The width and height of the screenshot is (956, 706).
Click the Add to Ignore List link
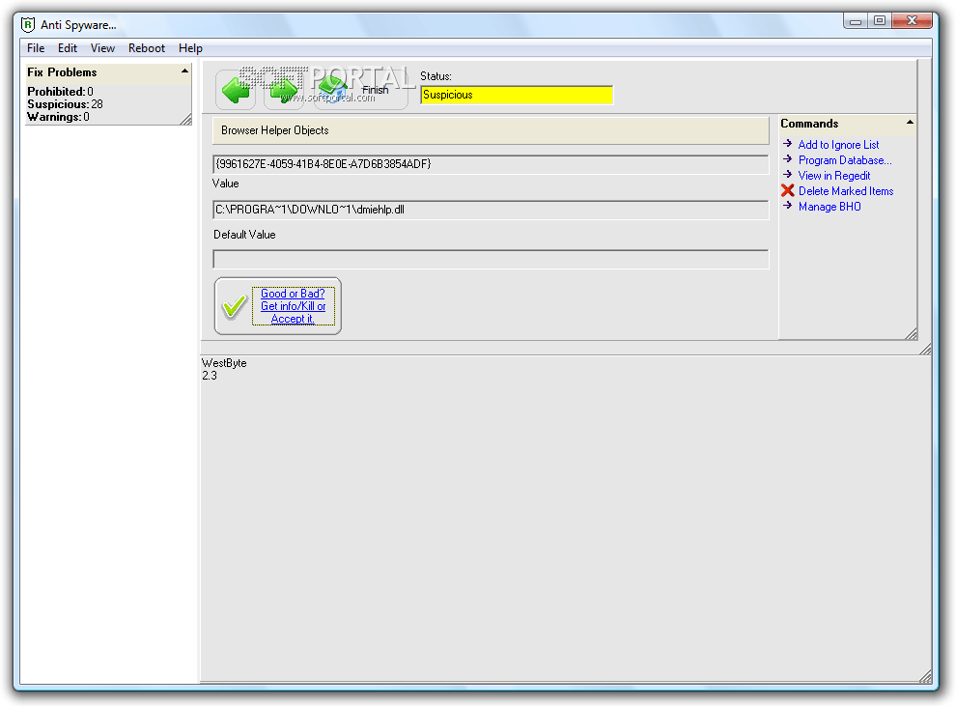838,145
